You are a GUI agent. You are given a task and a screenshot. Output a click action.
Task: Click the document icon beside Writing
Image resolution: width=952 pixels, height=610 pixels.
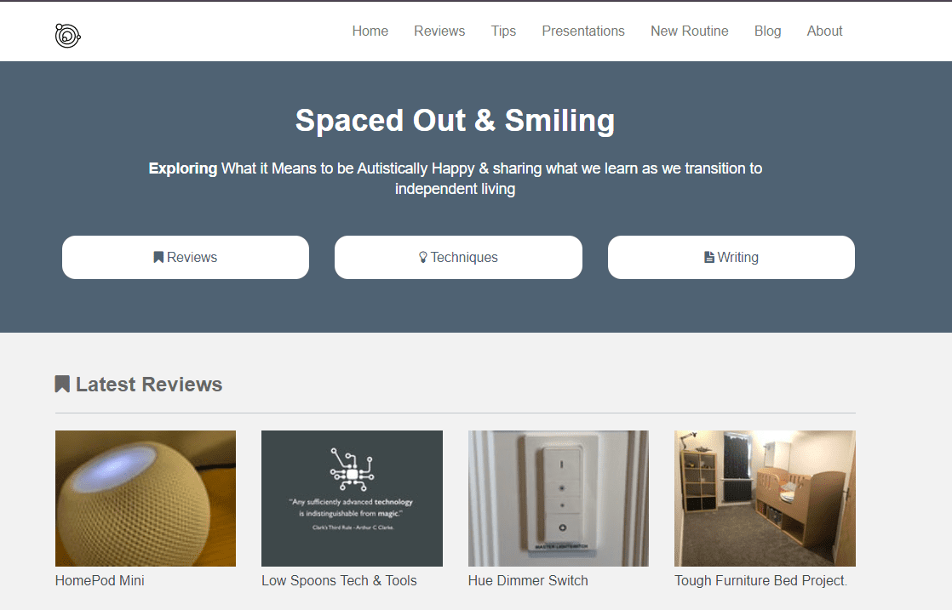coord(709,257)
